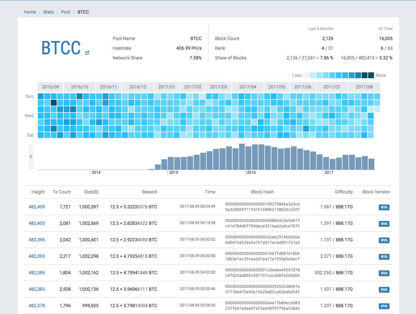Click tx count 2,508
This screenshot has height=314, width=416.
pos(65,289)
